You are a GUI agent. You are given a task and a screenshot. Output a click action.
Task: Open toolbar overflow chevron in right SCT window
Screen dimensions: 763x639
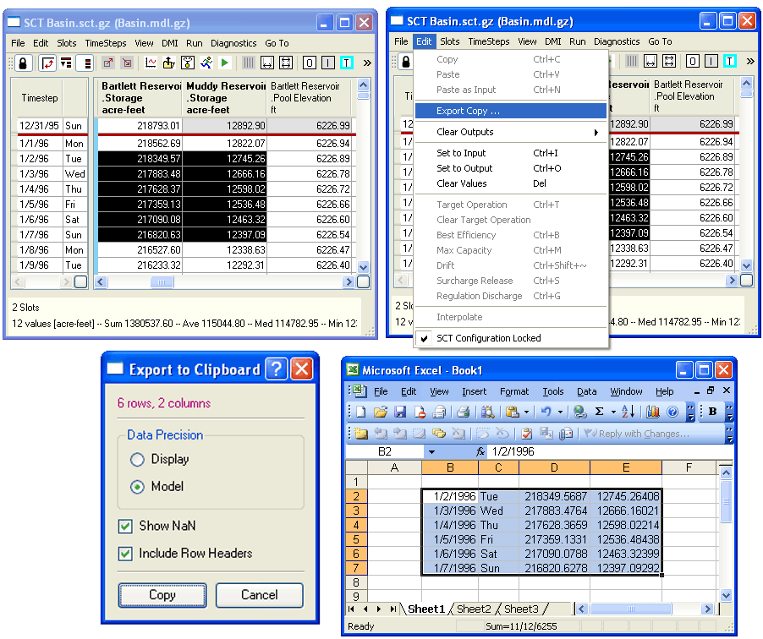(x=750, y=61)
